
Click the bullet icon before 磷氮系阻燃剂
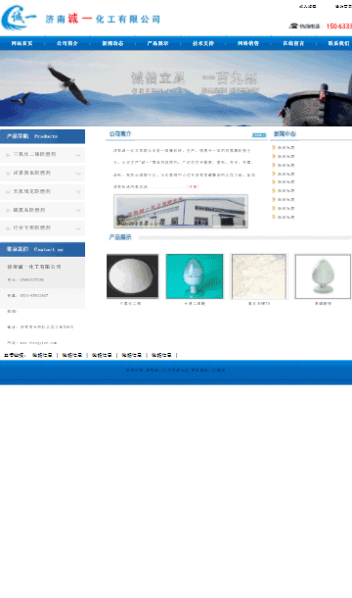point(8,210)
